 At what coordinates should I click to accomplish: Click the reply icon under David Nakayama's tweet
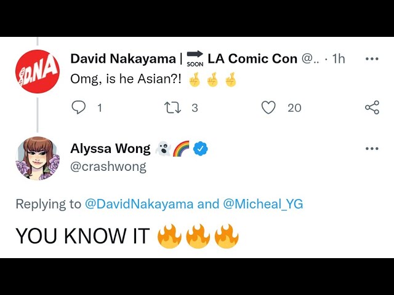78,108
